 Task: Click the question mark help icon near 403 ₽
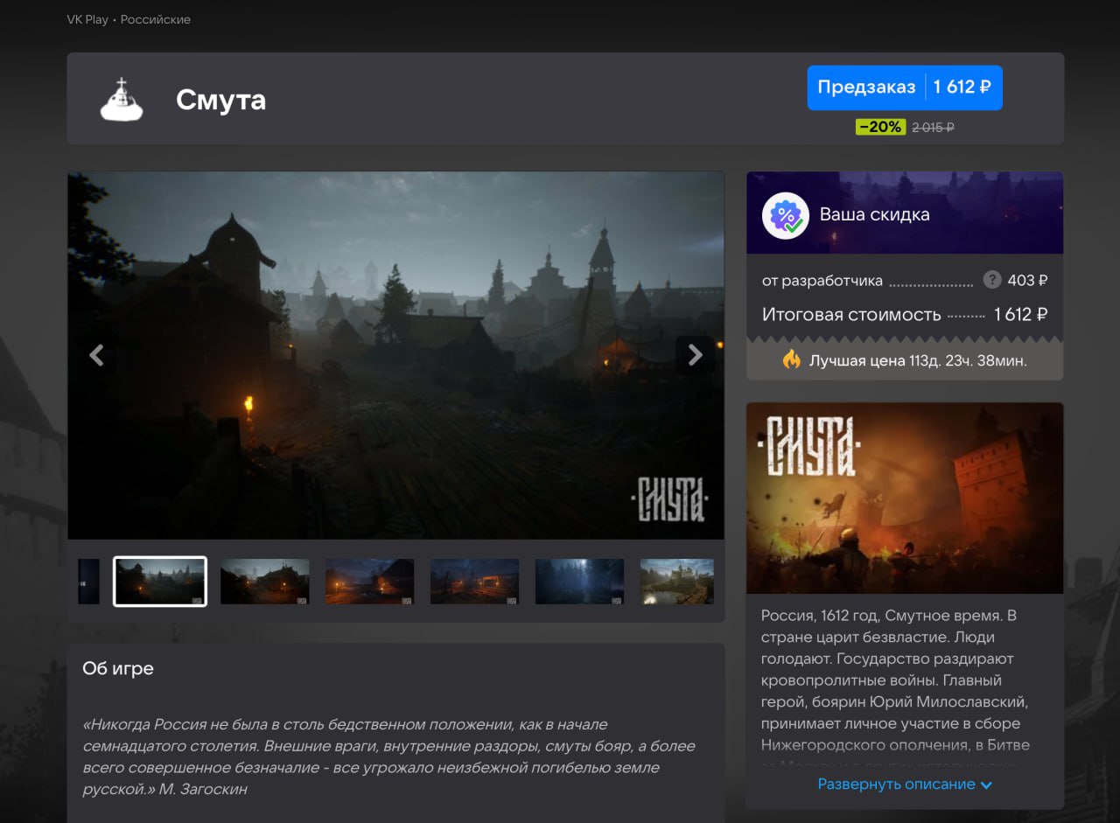click(x=991, y=280)
